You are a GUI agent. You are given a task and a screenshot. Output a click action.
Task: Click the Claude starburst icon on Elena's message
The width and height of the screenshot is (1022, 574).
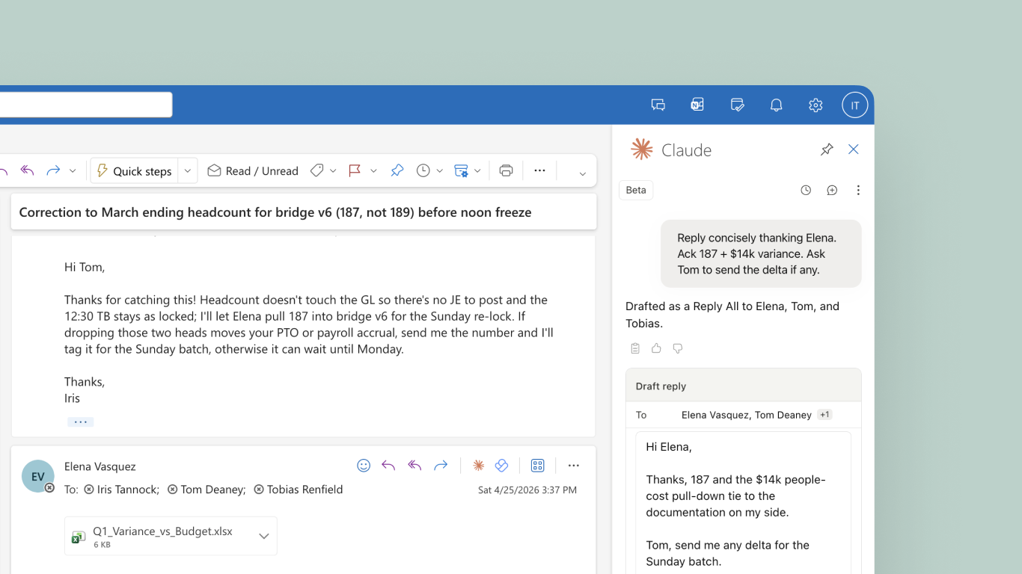point(478,466)
